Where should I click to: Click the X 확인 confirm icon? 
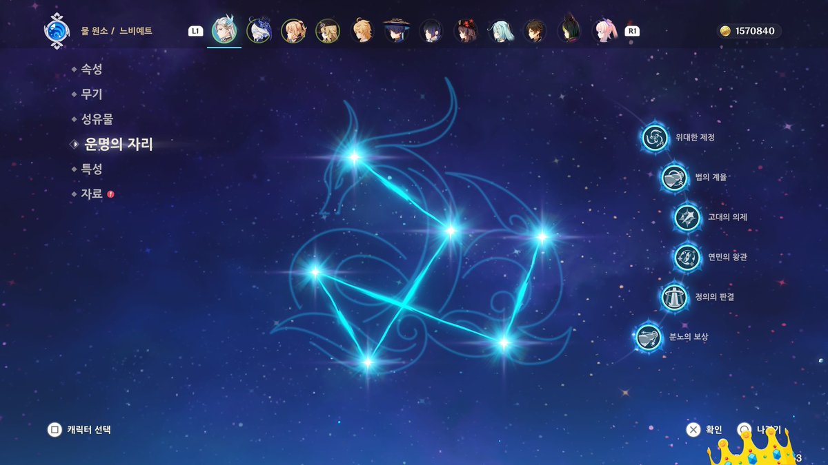693,430
